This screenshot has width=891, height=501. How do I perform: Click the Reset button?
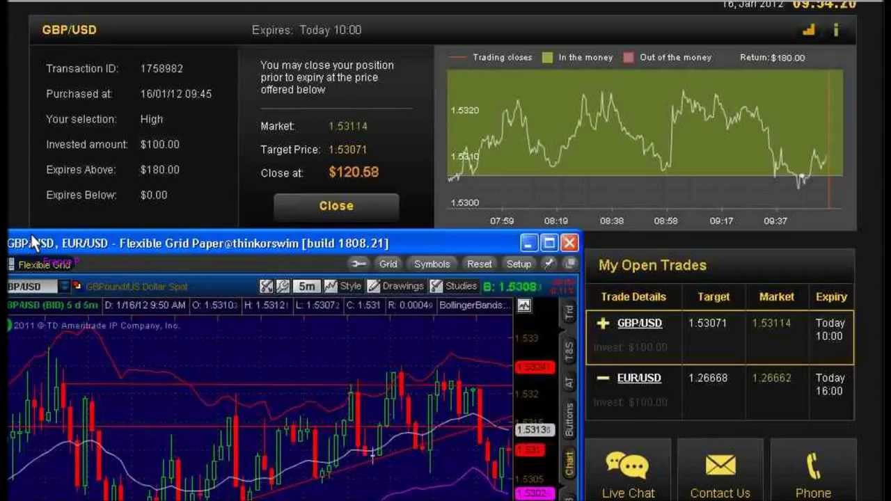(x=479, y=264)
